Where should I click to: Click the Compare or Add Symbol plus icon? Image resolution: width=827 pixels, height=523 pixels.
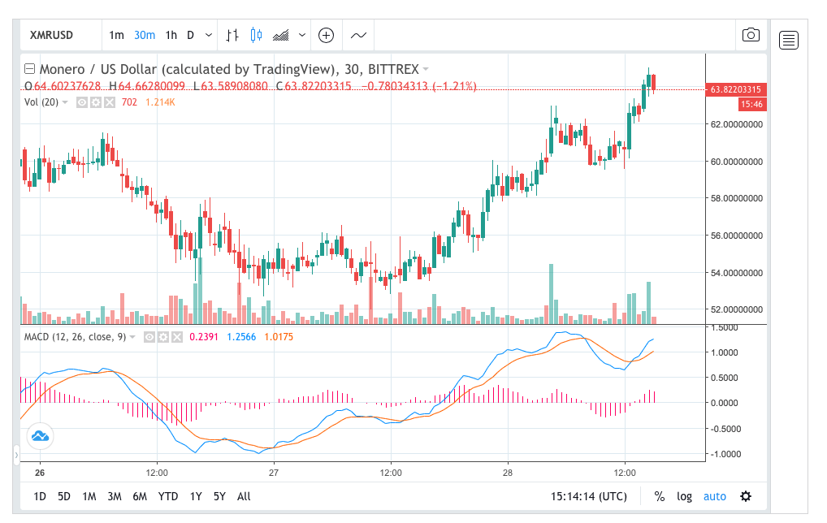click(326, 35)
